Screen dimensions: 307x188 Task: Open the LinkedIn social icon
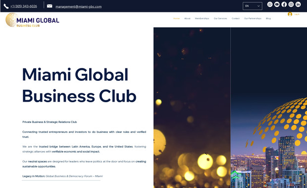[298, 4]
